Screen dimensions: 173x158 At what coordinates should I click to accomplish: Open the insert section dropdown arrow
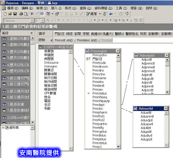[52, 14]
